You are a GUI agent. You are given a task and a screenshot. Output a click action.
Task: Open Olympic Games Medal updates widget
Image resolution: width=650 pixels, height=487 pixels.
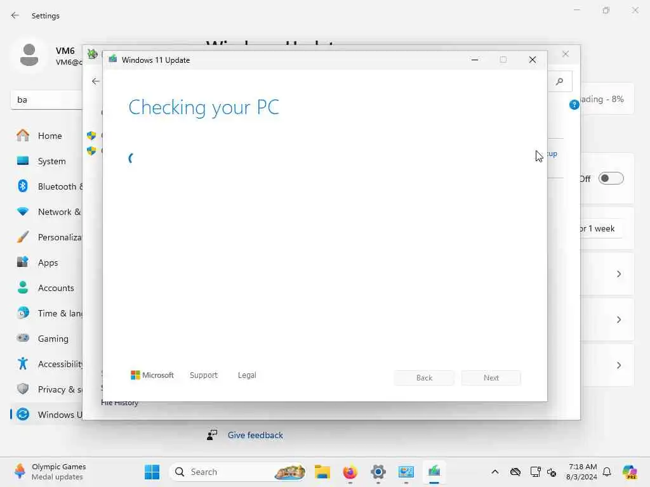[x=50, y=472]
